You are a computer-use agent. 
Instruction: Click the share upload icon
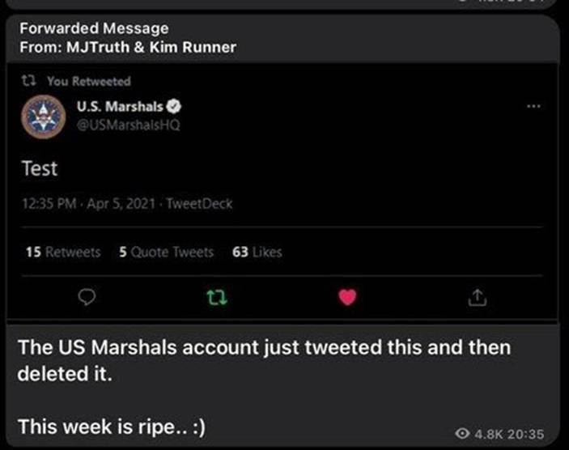pos(478,299)
